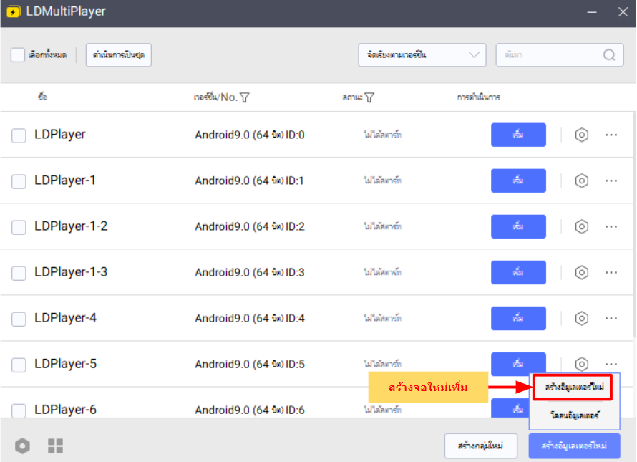Open more options for LDPlayer-5 row

pyautogui.click(x=611, y=364)
